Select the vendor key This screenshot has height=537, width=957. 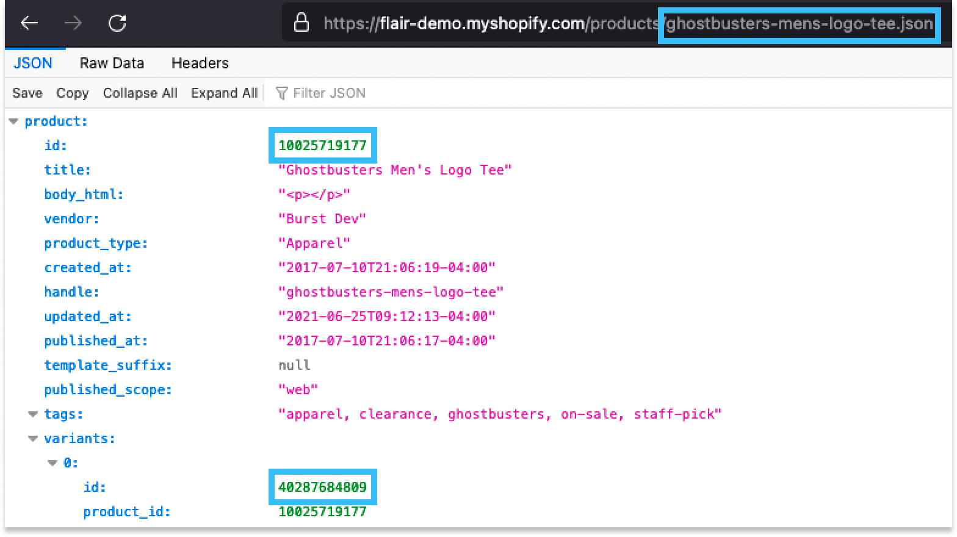tap(71, 218)
